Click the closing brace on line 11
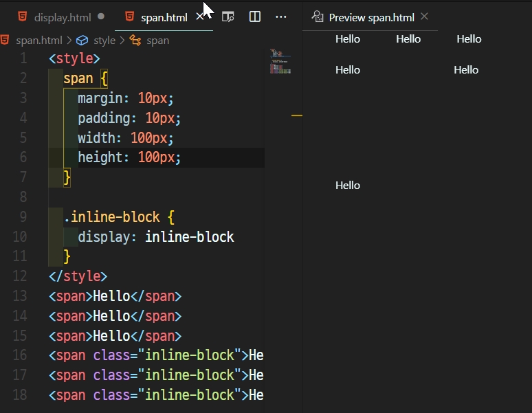The image size is (532, 413). coord(67,257)
